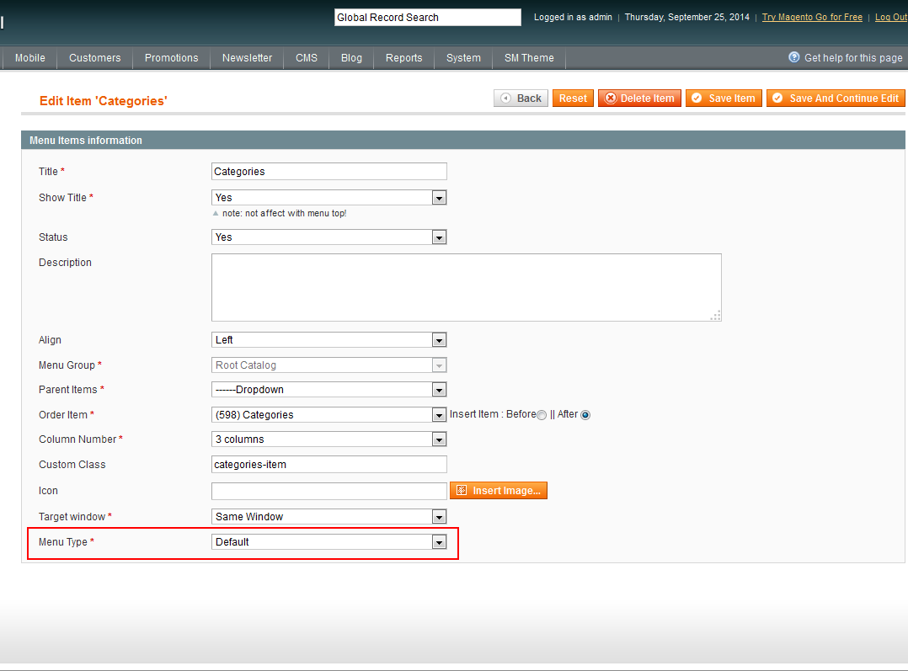
Task: Click the Insert Image button
Action: 499,491
